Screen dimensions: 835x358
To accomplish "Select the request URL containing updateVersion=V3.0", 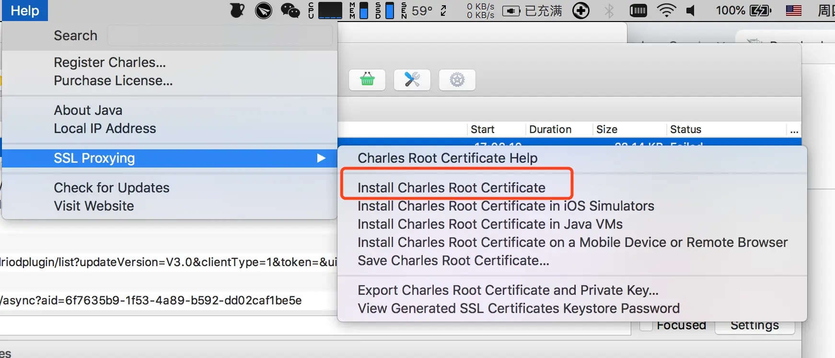I will point(169,262).
